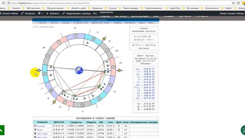The image size is (245, 138).
Task: Open the Привет, Ксения Глебова account menu
Action: click(x=232, y=13)
